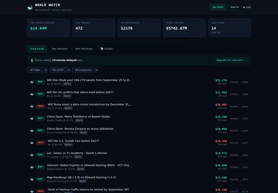Viewport: 278px width, 193px height.
Task: Open the Texas data center moratorium market
Action: coord(90,104)
